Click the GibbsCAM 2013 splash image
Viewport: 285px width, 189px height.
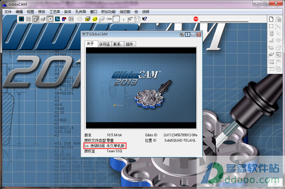[x=141, y=88]
